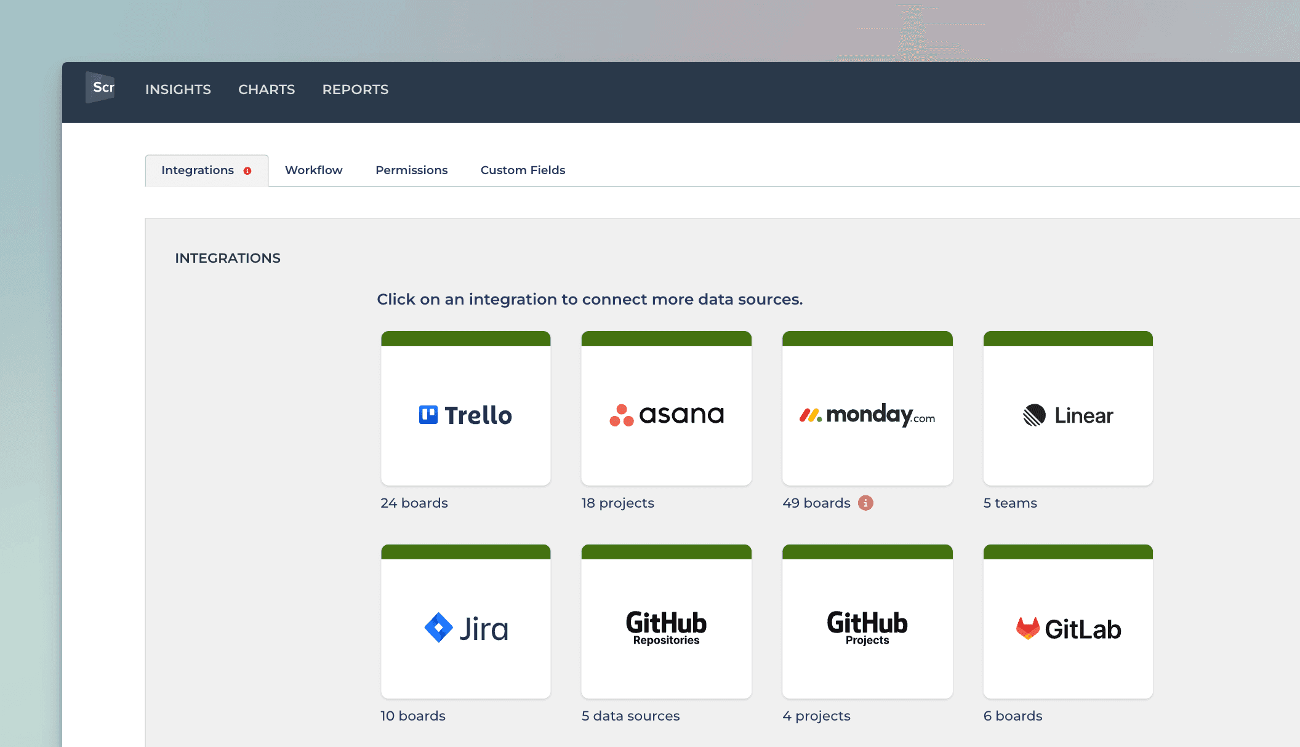Open the Custom Fields tab
Screen dimensions: 1300x747
pos(523,170)
